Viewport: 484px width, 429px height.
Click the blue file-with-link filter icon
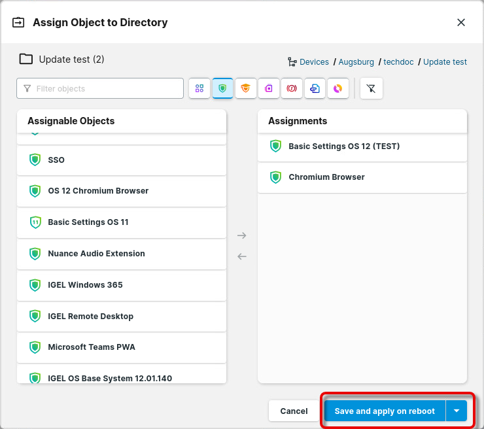point(315,88)
